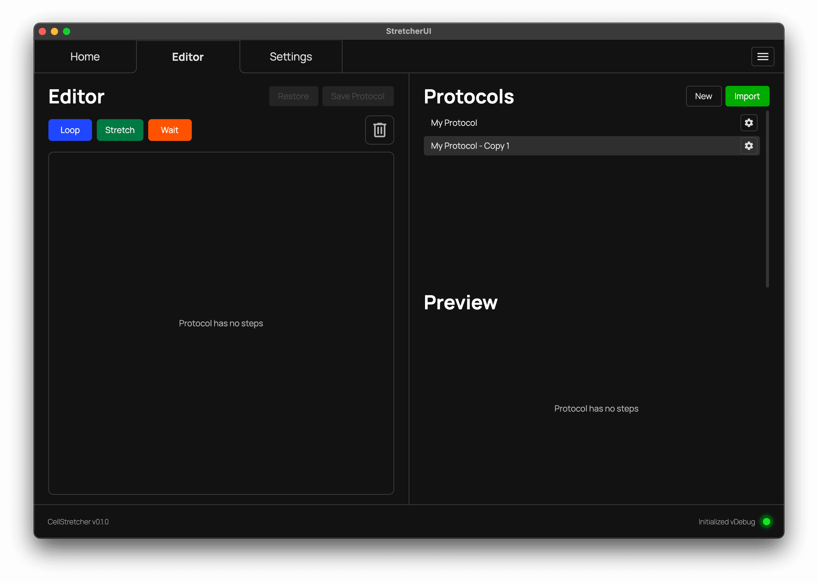Click the green status indicator dot
This screenshot has height=583, width=818.
click(766, 521)
